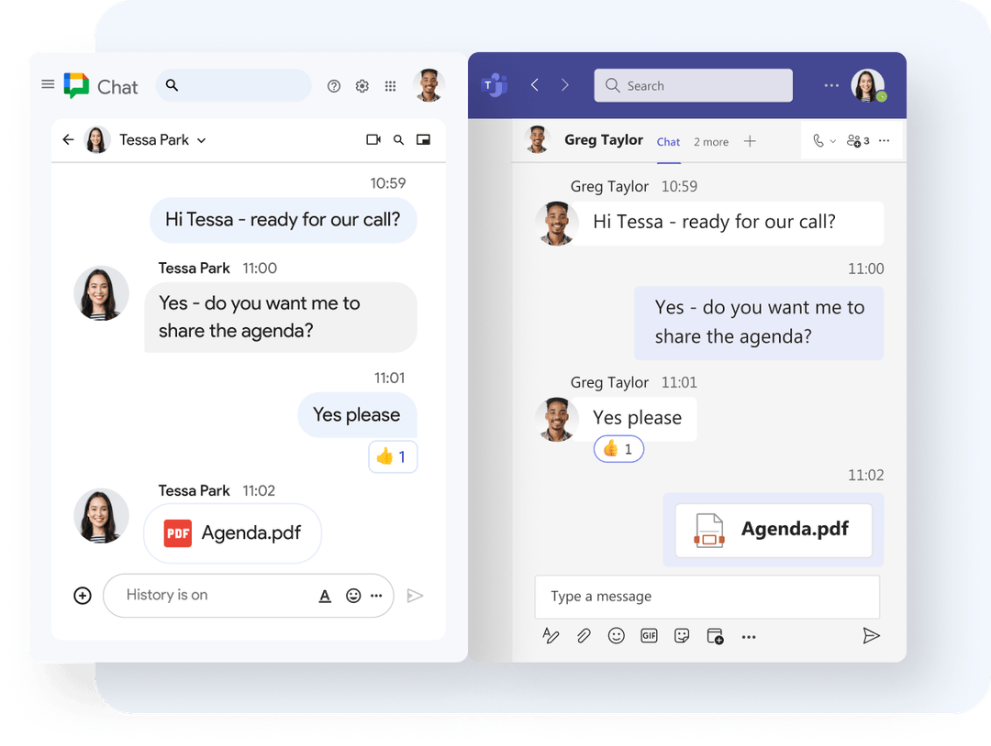Click 'Type a message' box in Teams
This screenshot has height=746, width=991.
[707, 597]
